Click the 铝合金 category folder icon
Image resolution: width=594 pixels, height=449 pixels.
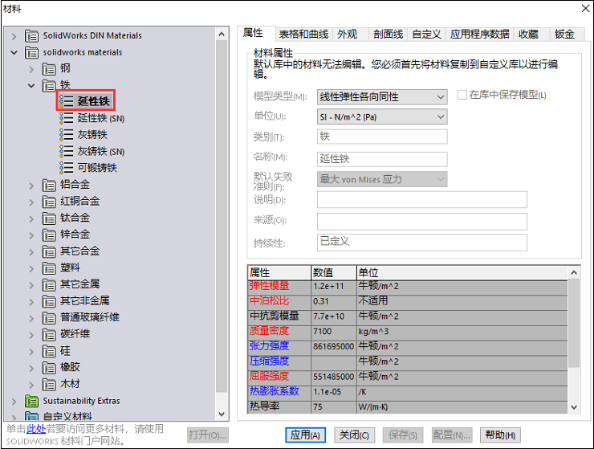click(49, 185)
